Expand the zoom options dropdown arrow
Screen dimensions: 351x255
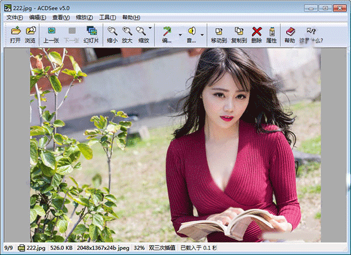point(150,28)
